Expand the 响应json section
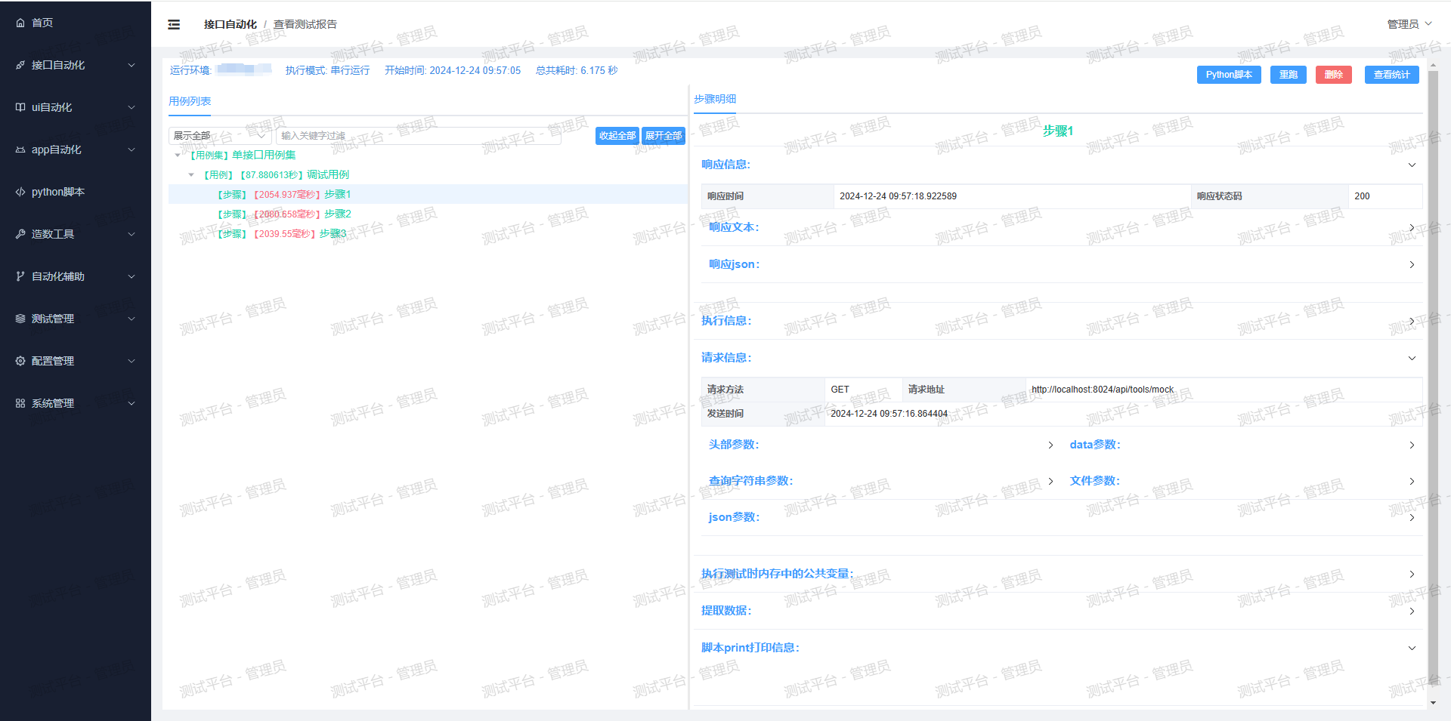Viewport: 1451px width, 721px height. click(1412, 264)
